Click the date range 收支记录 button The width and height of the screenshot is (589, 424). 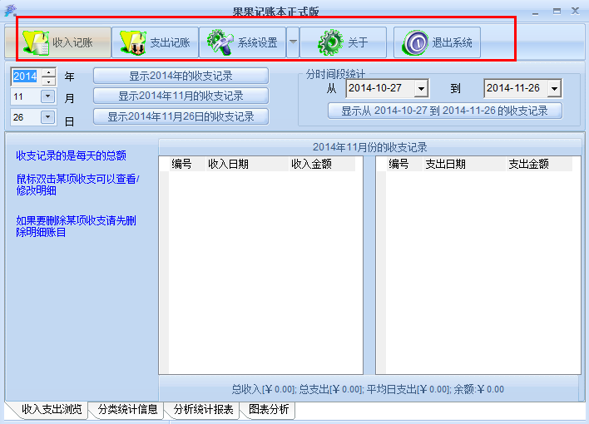click(x=445, y=111)
